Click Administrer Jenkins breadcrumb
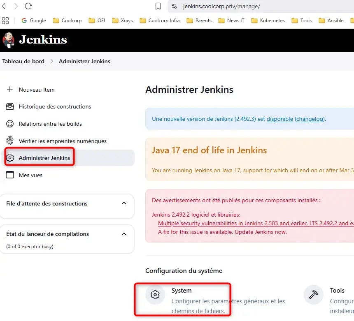The image size is (354, 321). click(84, 61)
